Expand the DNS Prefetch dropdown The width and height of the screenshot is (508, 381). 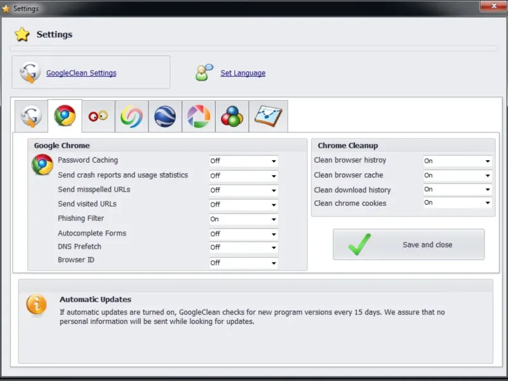244,247
